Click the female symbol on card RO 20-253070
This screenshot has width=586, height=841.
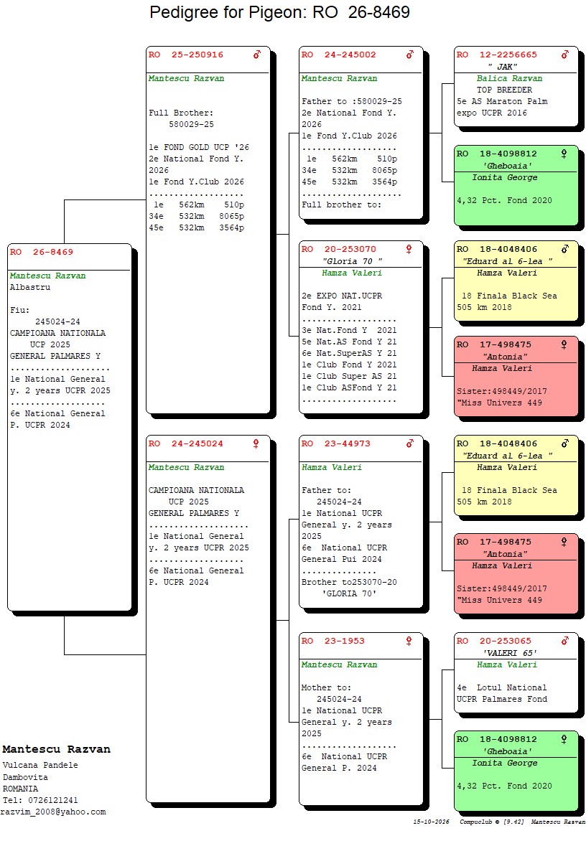(x=409, y=249)
